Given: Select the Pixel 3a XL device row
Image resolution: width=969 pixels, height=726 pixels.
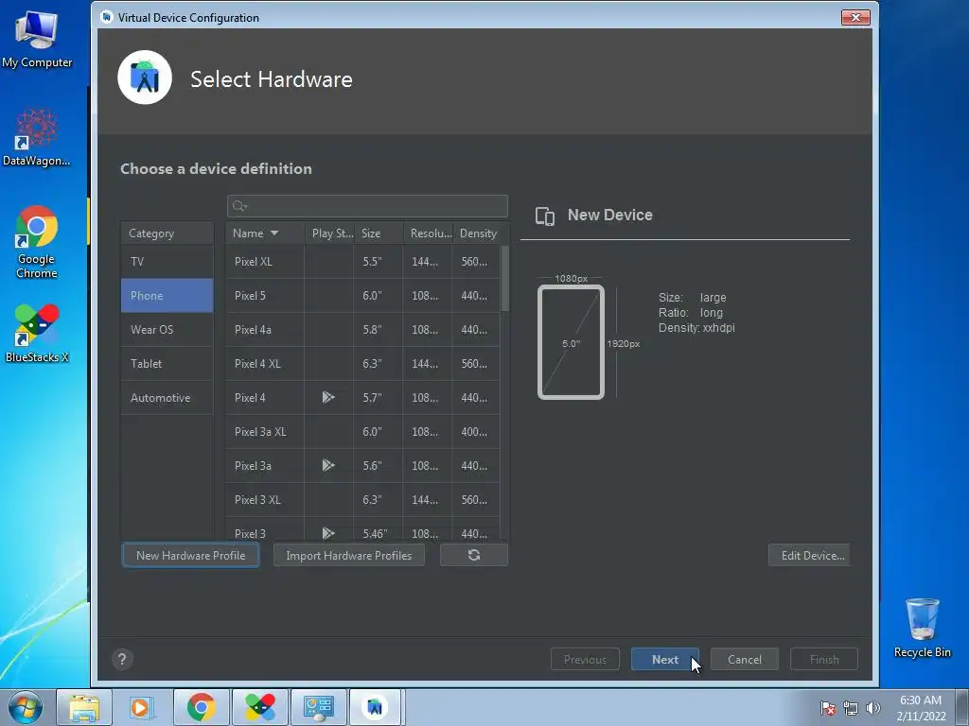Looking at the screenshot, I should 362,431.
